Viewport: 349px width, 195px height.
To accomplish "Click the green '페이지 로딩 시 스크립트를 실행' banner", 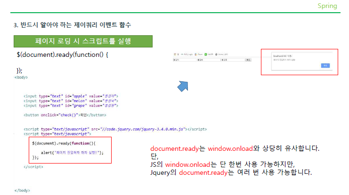I will 83,41.
